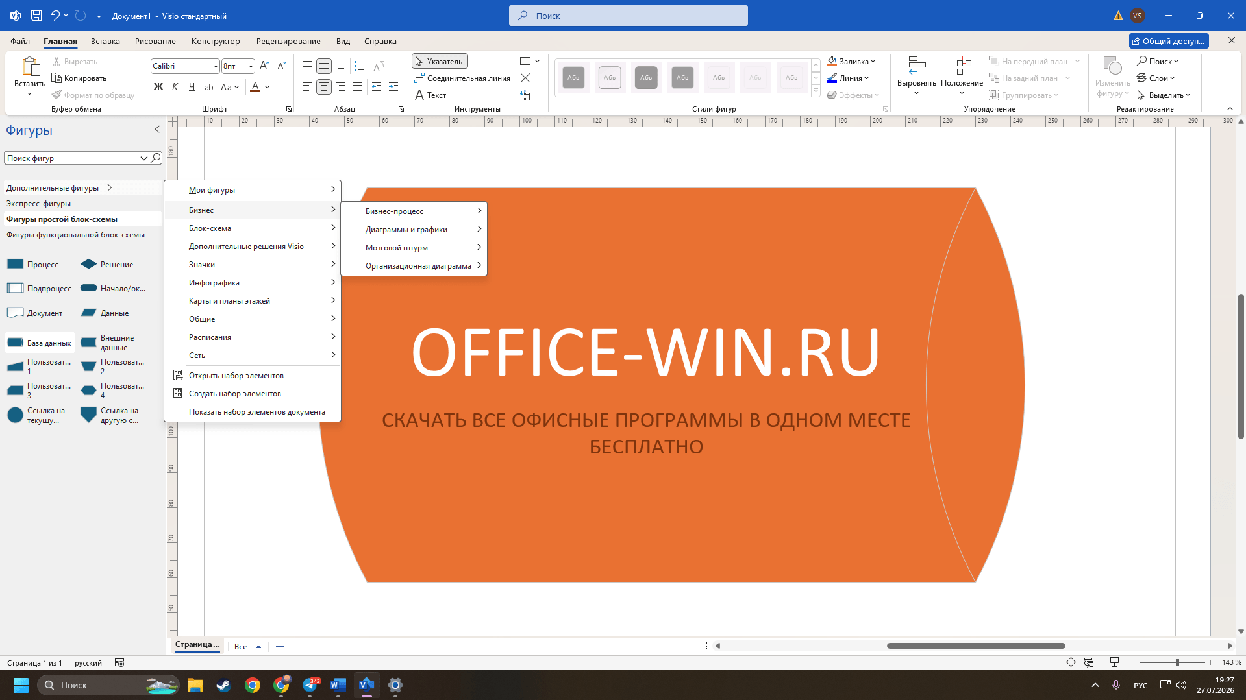Click Create stencil (Создать набор элементов)
Image resolution: width=1246 pixels, height=700 pixels.
point(253,394)
